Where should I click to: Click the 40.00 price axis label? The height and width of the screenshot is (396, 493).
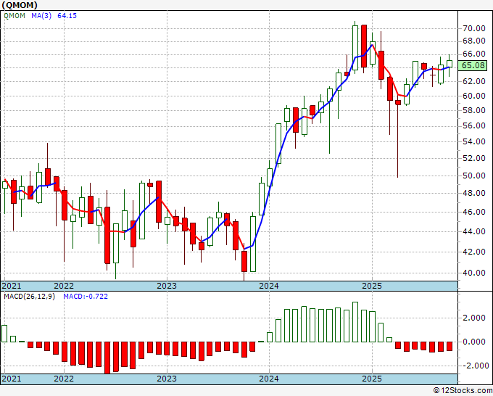click(474, 273)
